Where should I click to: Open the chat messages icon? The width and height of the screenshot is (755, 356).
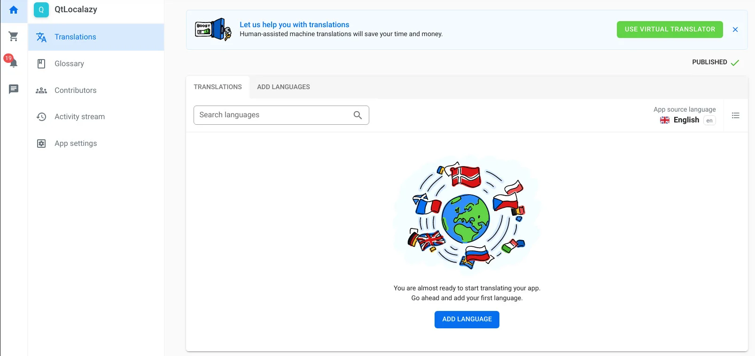14,89
